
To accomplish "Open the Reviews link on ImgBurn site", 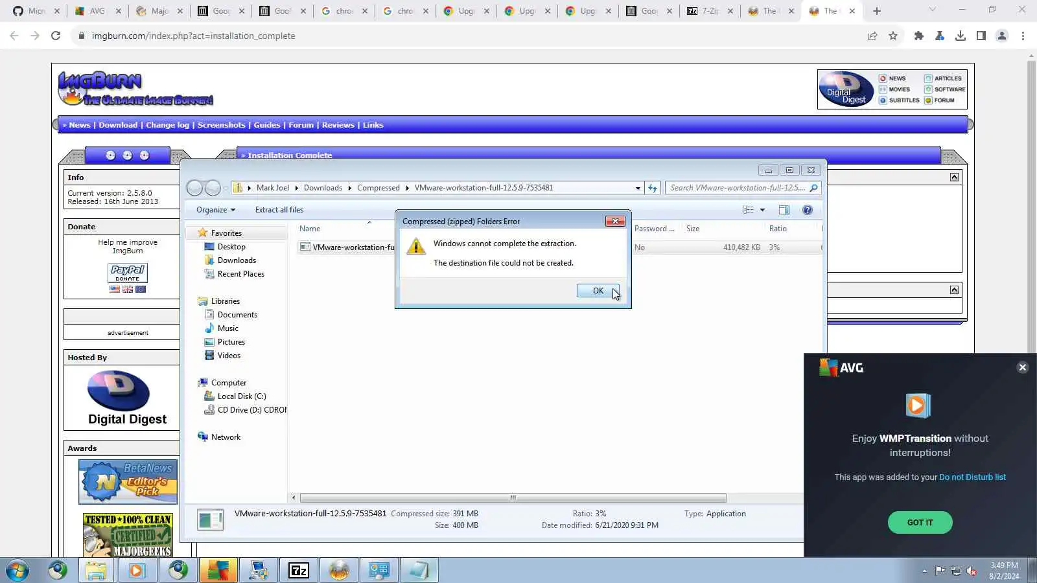I will pos(338,125).
